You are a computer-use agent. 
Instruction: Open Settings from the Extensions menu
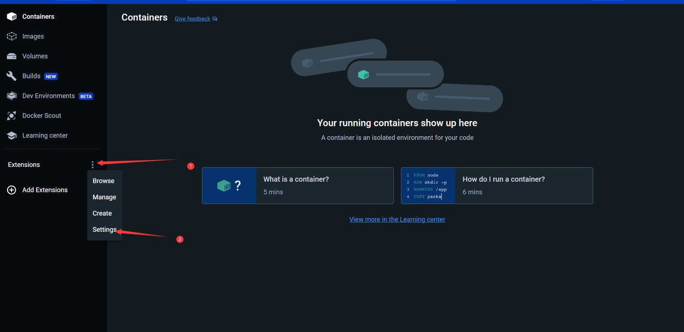[104, 229]
